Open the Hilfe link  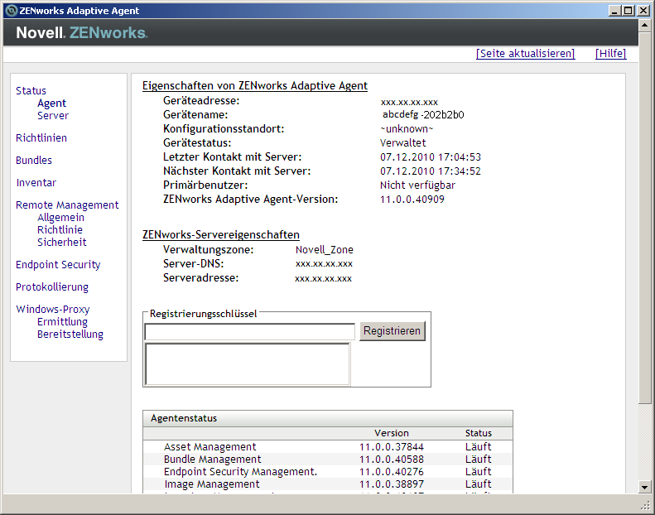610,54
